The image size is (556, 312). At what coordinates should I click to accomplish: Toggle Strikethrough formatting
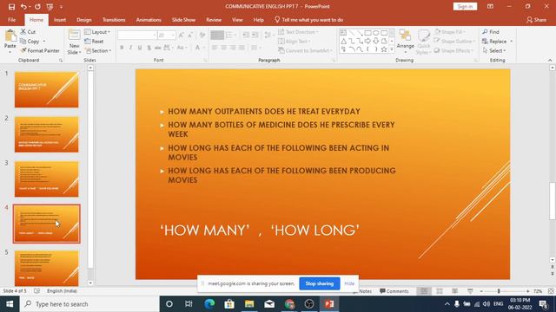(x=158, y=48)
